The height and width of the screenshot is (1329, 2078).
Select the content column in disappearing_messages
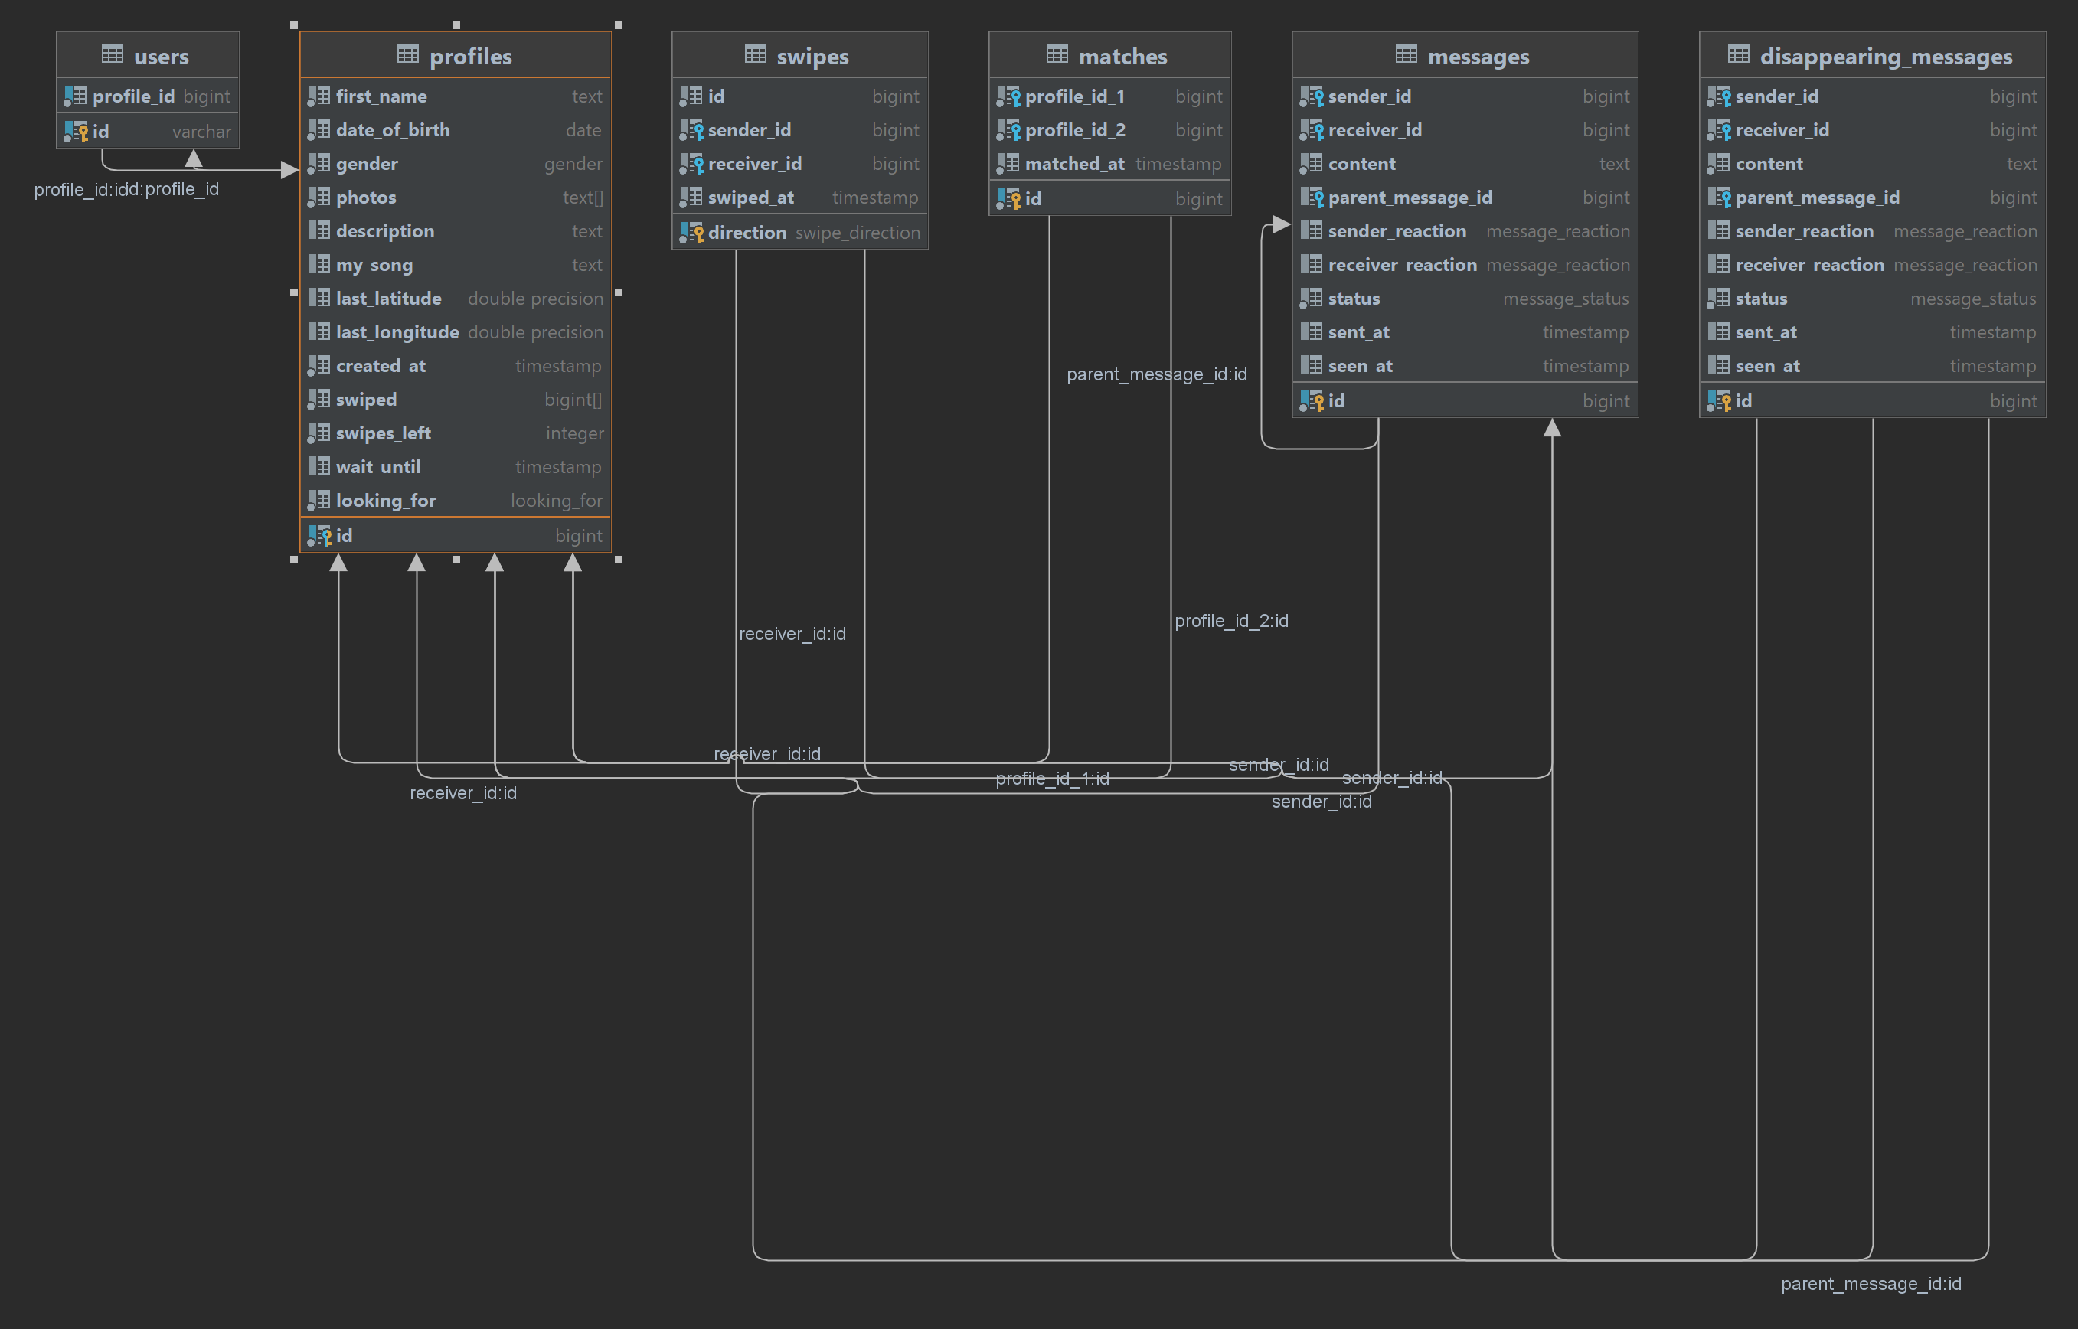click(x=1873, y=164)
